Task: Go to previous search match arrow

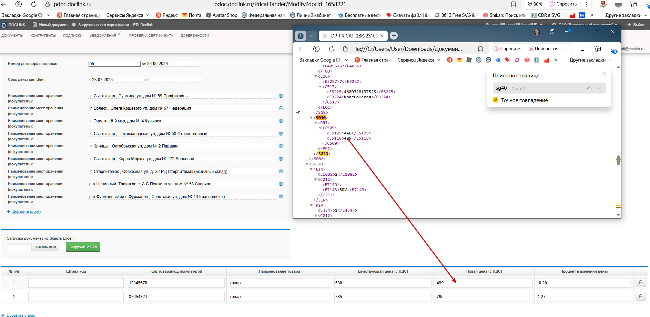Action: point(589,88)
